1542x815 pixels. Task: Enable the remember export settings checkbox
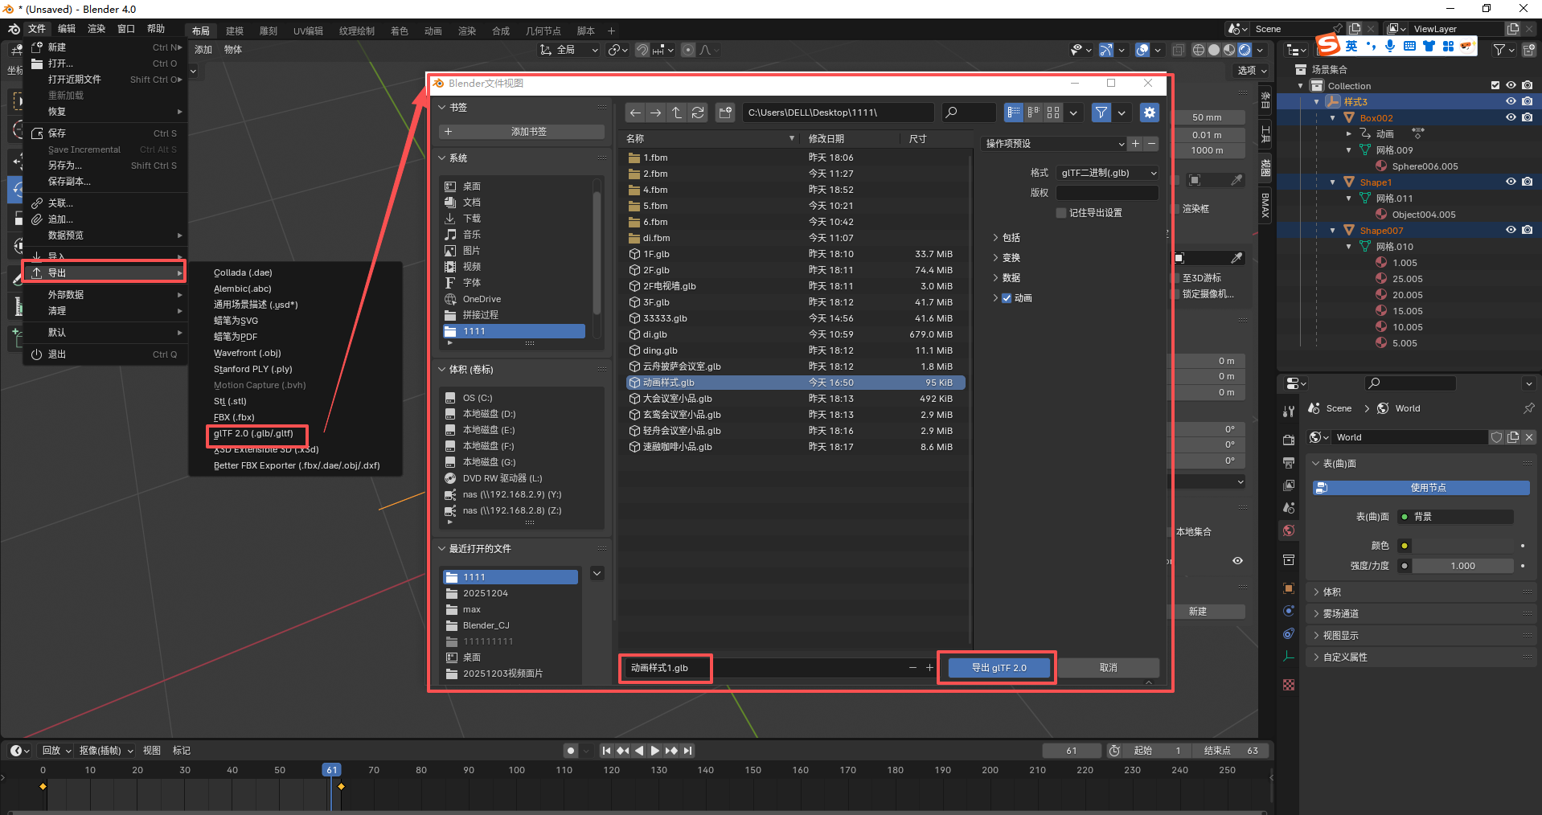(x=1061, y=213)
